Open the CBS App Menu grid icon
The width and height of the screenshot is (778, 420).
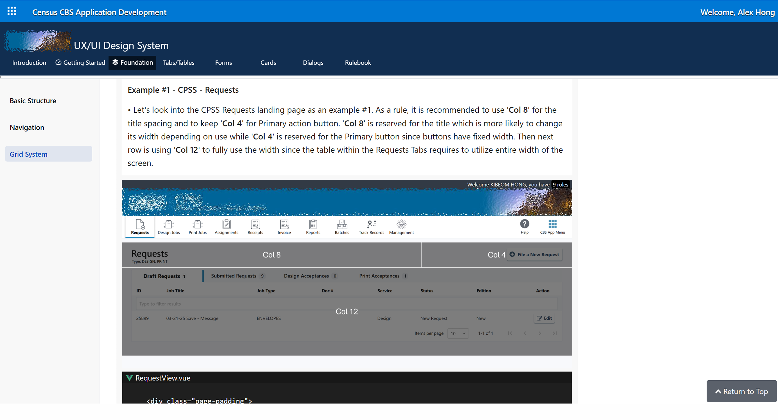pyautogui.click(x=552, y=224)
